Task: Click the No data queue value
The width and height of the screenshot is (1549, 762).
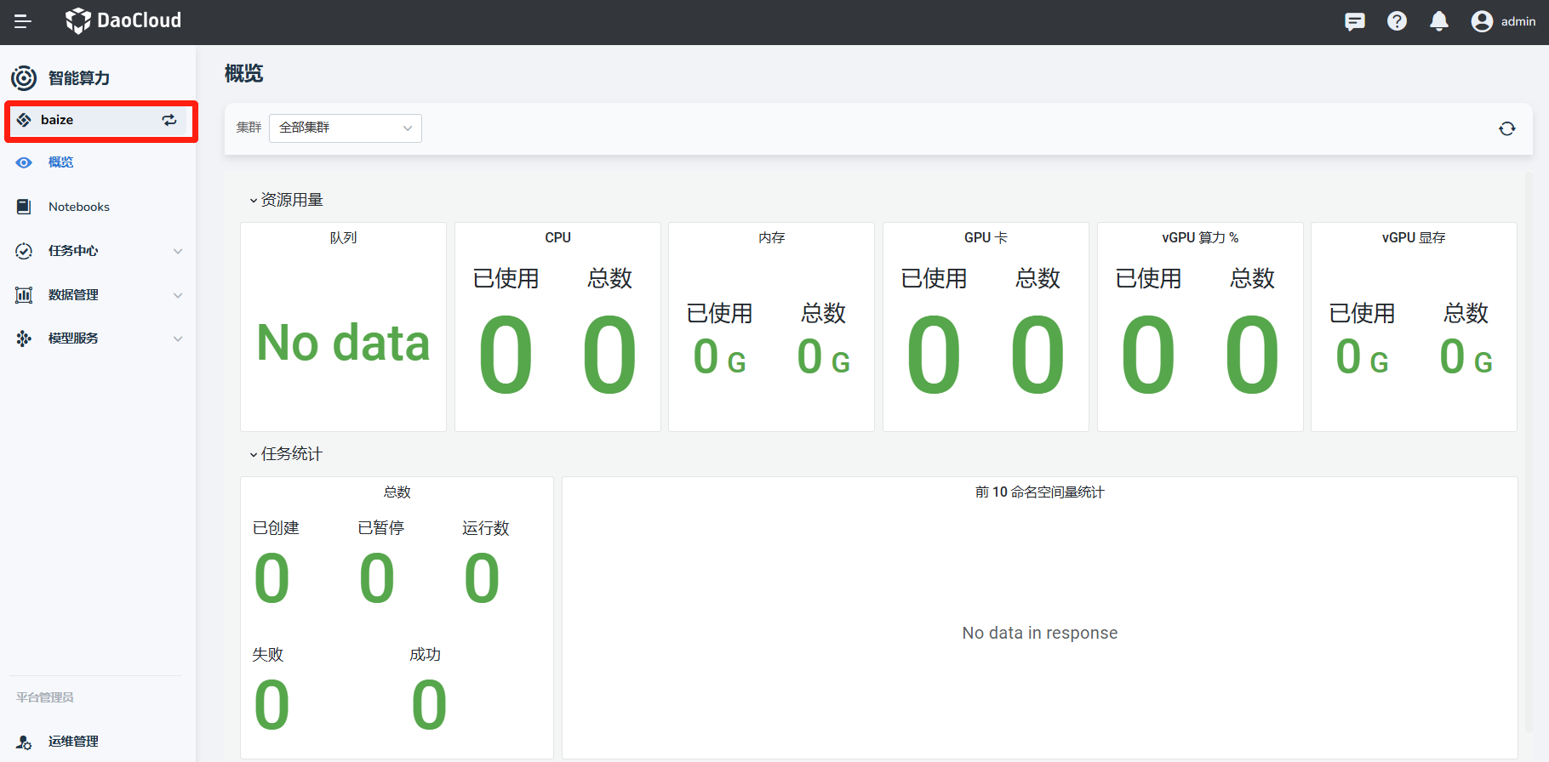Action: [x=343, y=343]
